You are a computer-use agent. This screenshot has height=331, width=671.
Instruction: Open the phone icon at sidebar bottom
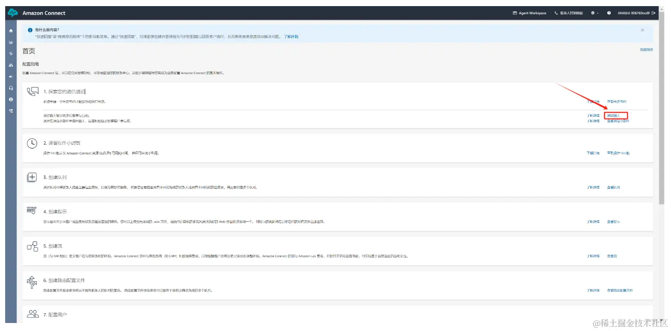tap(11, 111)
